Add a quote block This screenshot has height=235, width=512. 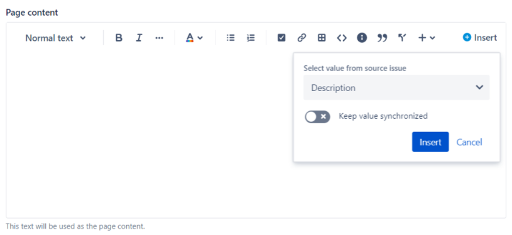tap(382, 38)
